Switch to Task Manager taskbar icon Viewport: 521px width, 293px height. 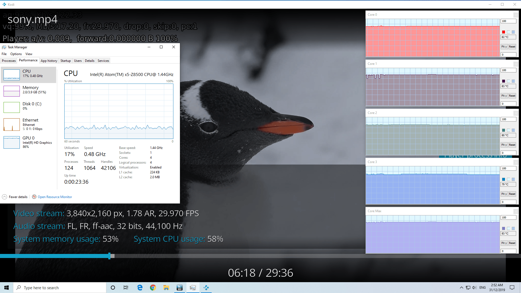(x=193, y=288)
